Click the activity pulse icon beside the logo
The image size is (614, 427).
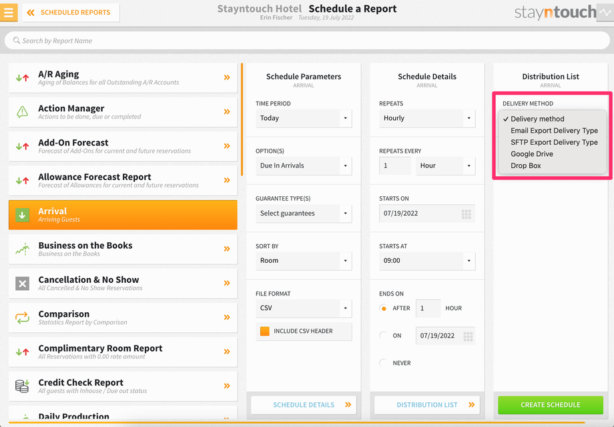tap(605, 13)
